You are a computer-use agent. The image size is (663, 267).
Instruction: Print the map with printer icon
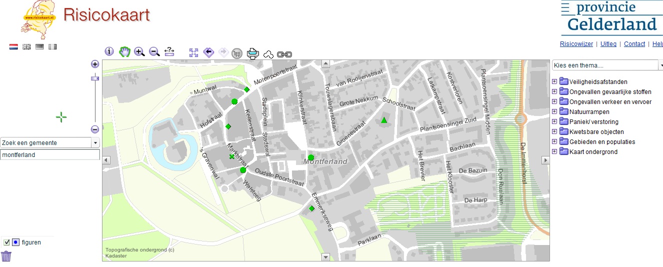(252, 53)
